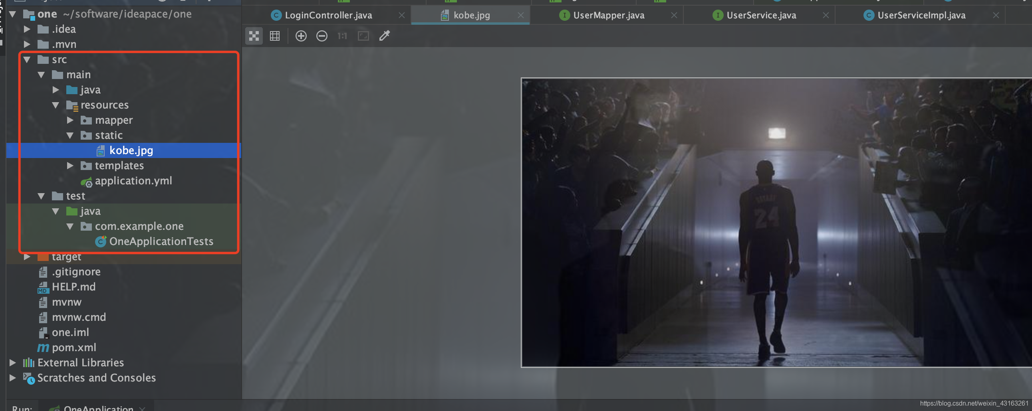
Task: Select the templates folder row
Action: click(x=124, y=166)
